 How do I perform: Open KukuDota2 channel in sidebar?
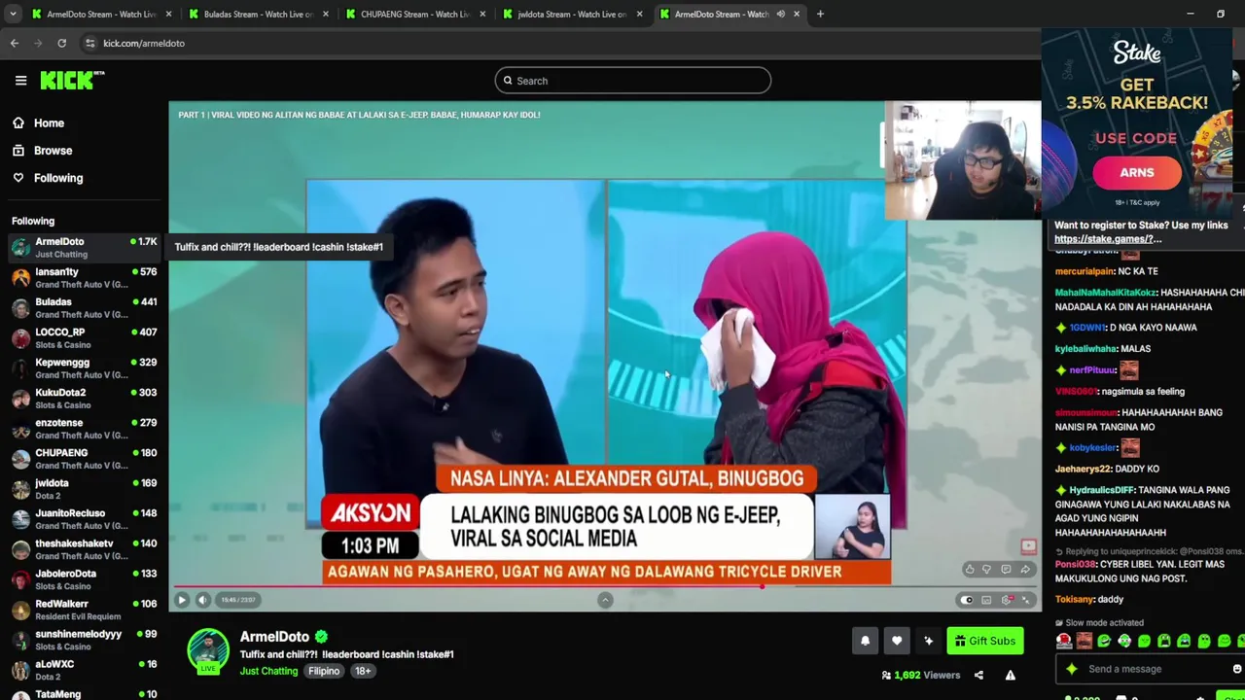[x=84, y=399]
